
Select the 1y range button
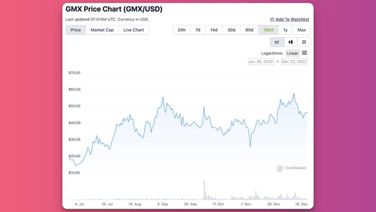pyautogui.click(x=285, y=30)
